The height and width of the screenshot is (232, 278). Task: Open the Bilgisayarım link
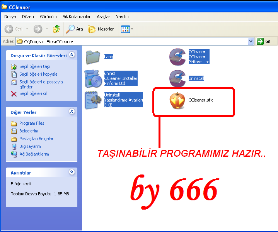30,147
